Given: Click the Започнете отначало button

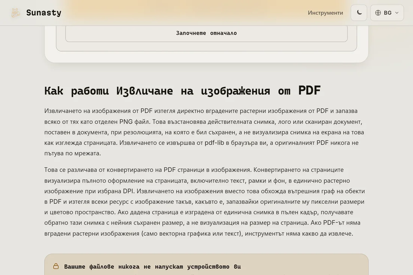Looking at the screenshot, I should (x=206, y=33).
